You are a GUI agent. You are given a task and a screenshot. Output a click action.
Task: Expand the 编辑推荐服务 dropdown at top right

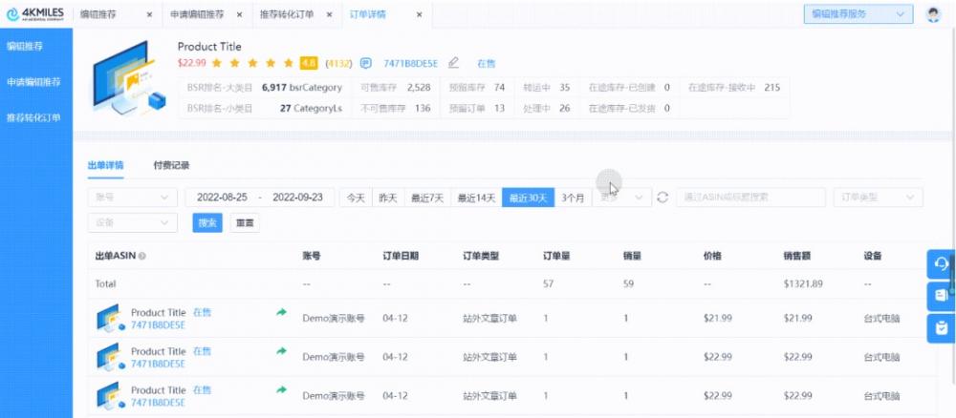pos(858,14)
